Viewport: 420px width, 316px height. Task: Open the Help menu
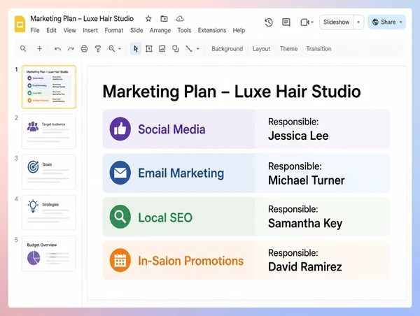239,30
